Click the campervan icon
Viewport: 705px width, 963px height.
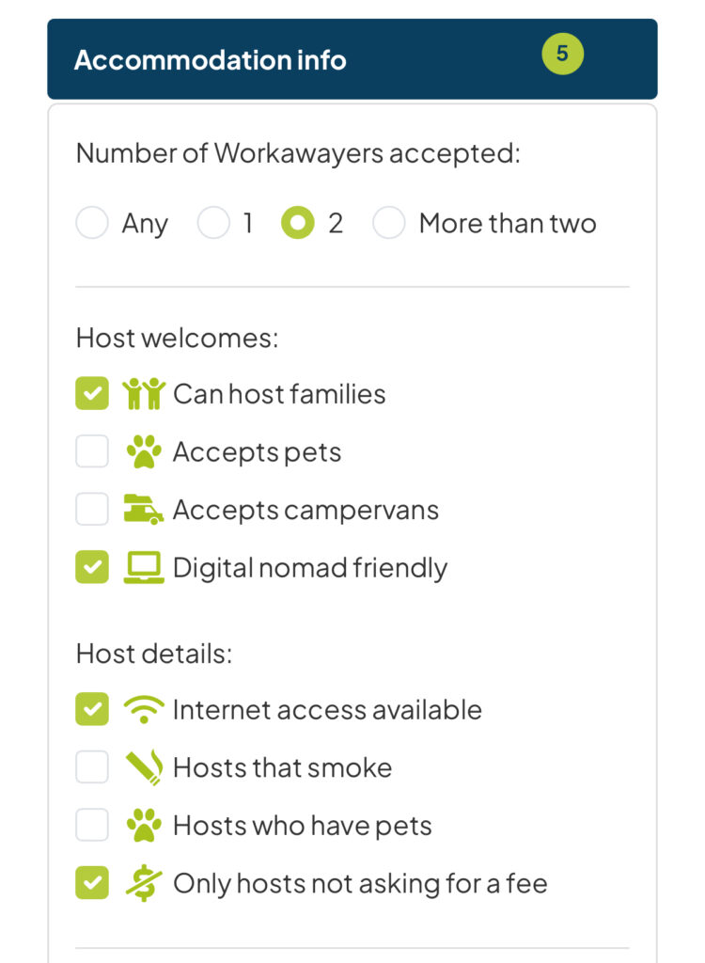[144, 510]
